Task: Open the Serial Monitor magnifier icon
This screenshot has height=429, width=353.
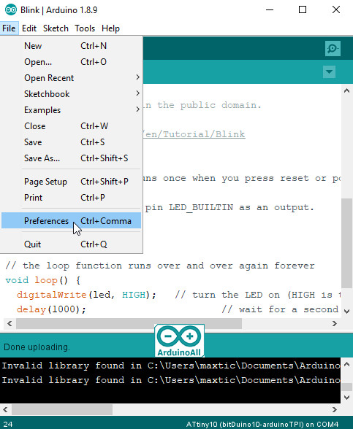Action: coord(333,48)
